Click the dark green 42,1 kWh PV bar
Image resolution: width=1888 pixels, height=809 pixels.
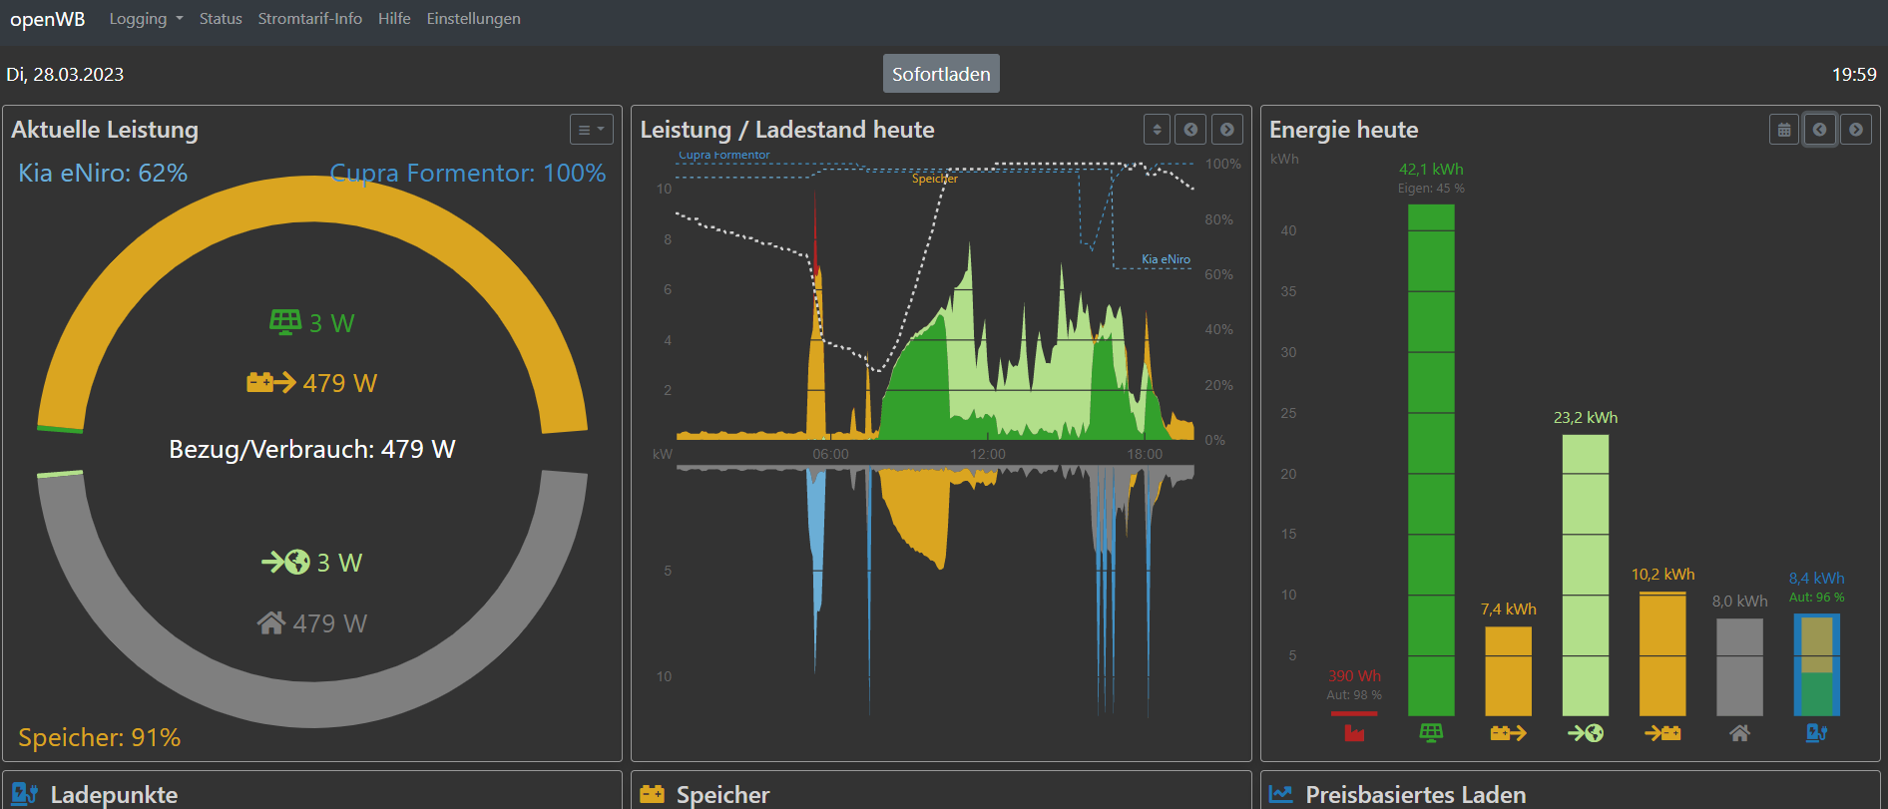click(x=1431, y=459)
